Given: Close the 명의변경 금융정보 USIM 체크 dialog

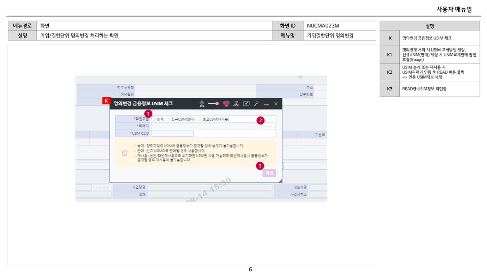Looking at the screenshot, I should click(276, 104).
